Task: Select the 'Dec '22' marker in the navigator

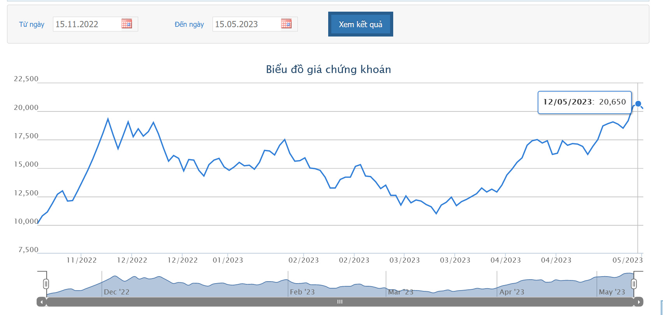Action: click(x=116, y=292)
